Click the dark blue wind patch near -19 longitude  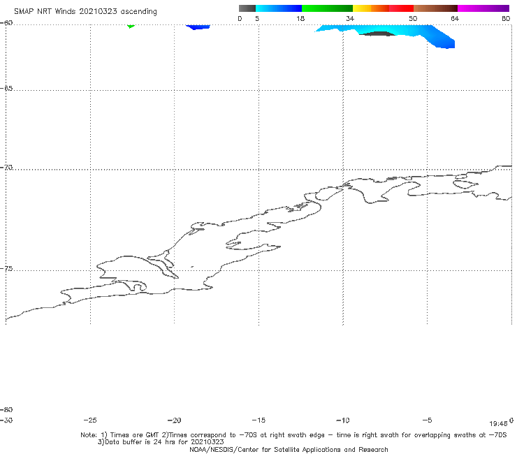coord(198,27)
